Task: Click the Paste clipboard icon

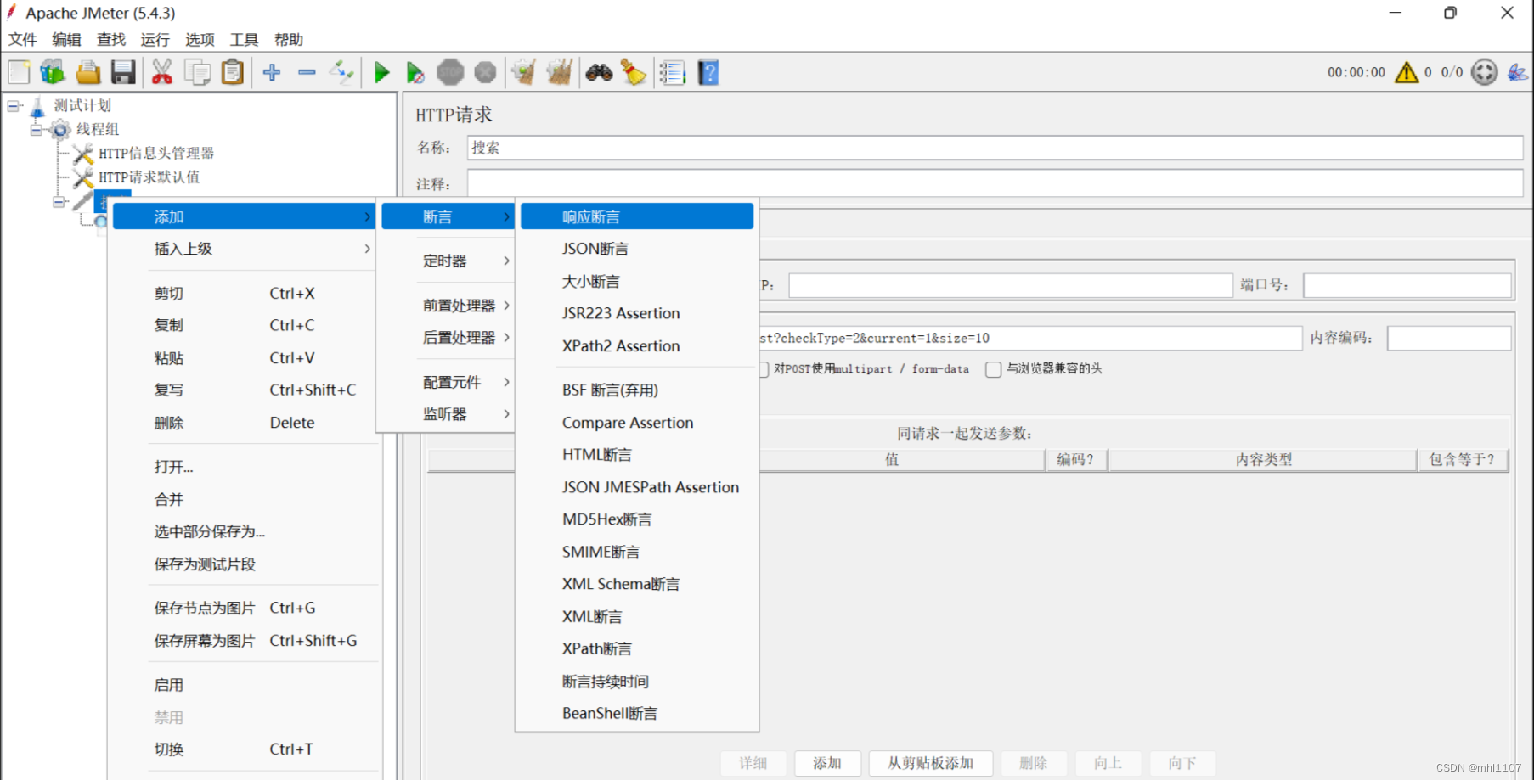Action: tap(232, 72)
